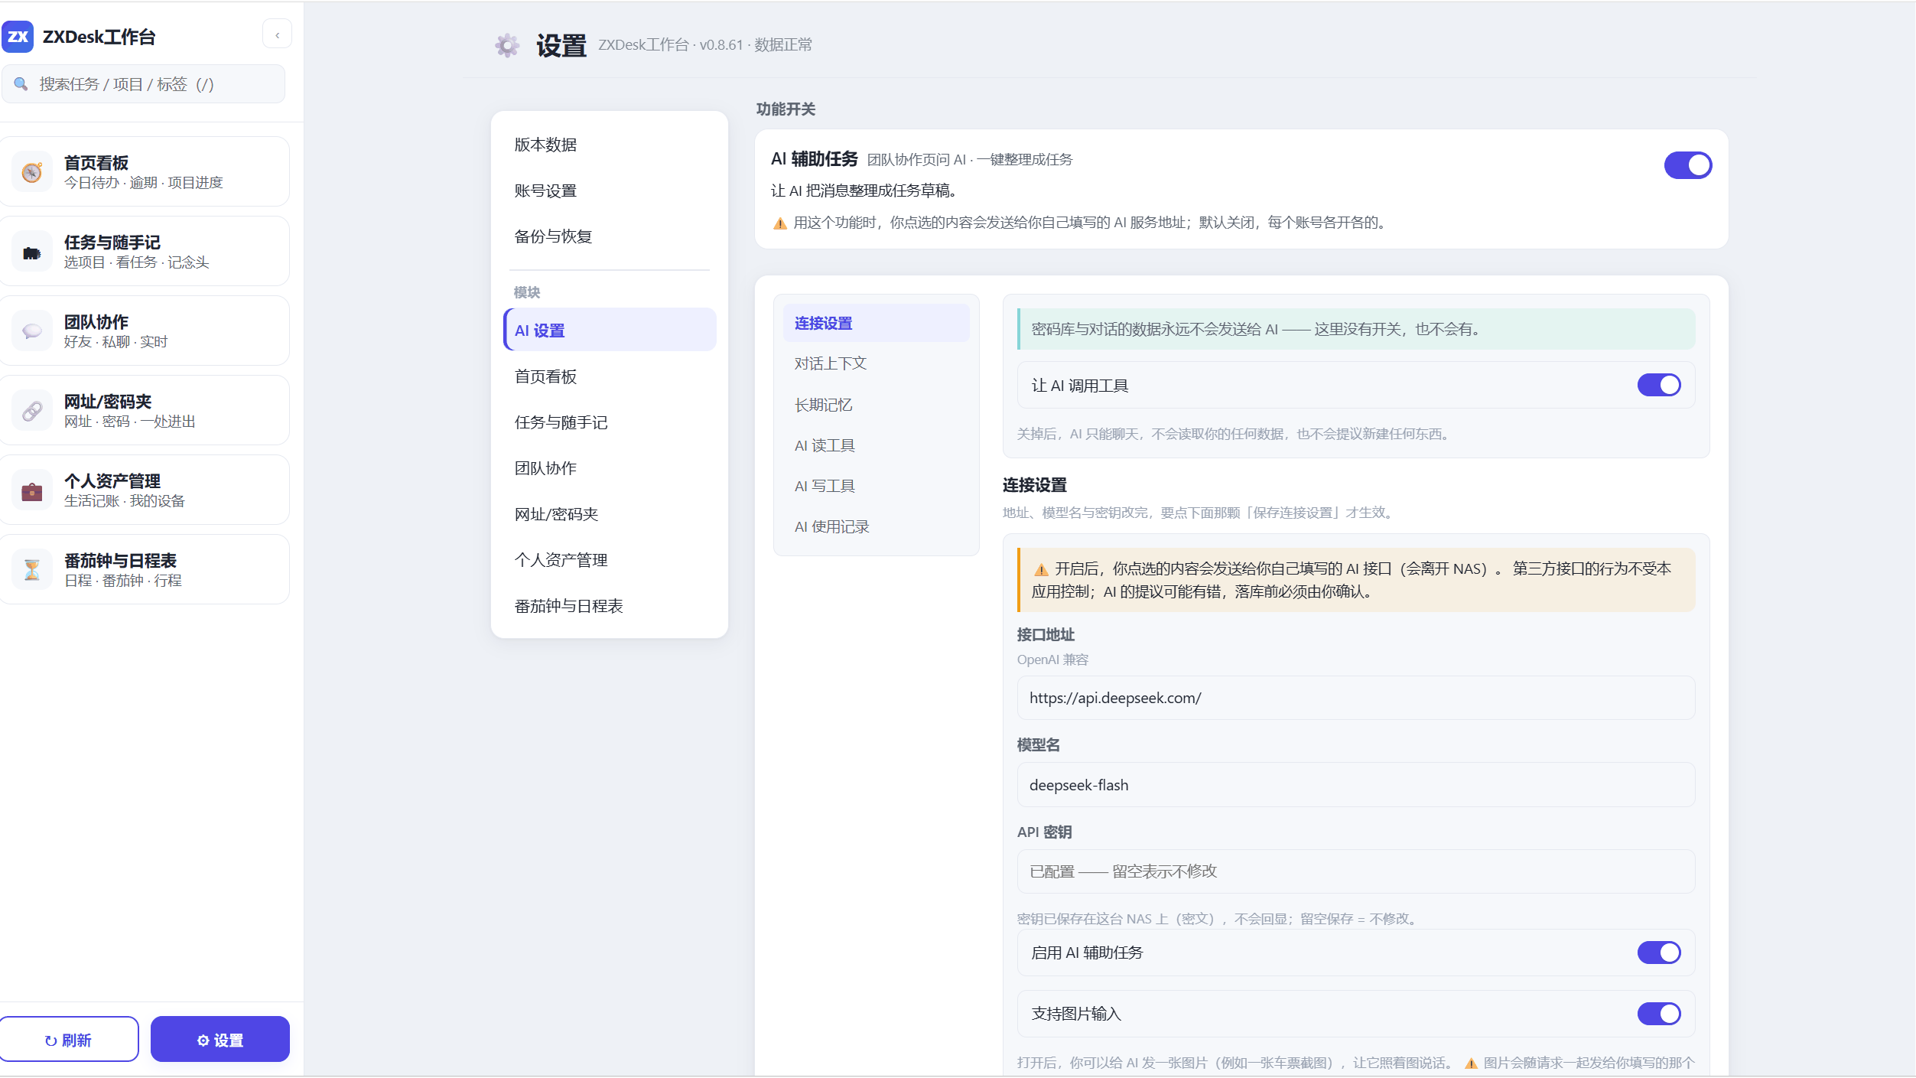Toggle the 让 AI 调用工具 switch

pyautogui.click(x=1658, y=385)
